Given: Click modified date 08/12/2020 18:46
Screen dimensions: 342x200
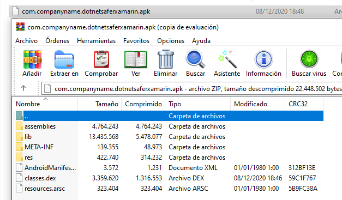Looking at the screenshot, I should pos(258,178).
